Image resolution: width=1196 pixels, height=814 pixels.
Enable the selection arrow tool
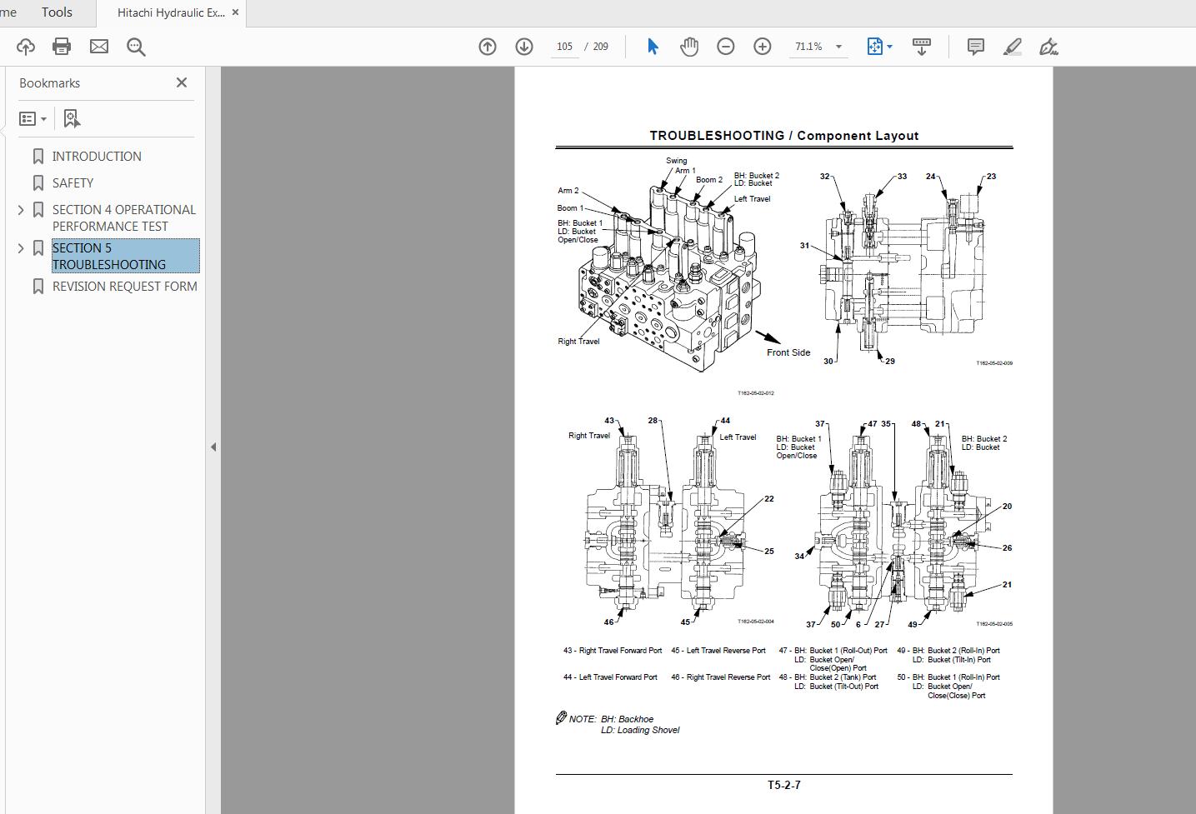click(653, 46)
